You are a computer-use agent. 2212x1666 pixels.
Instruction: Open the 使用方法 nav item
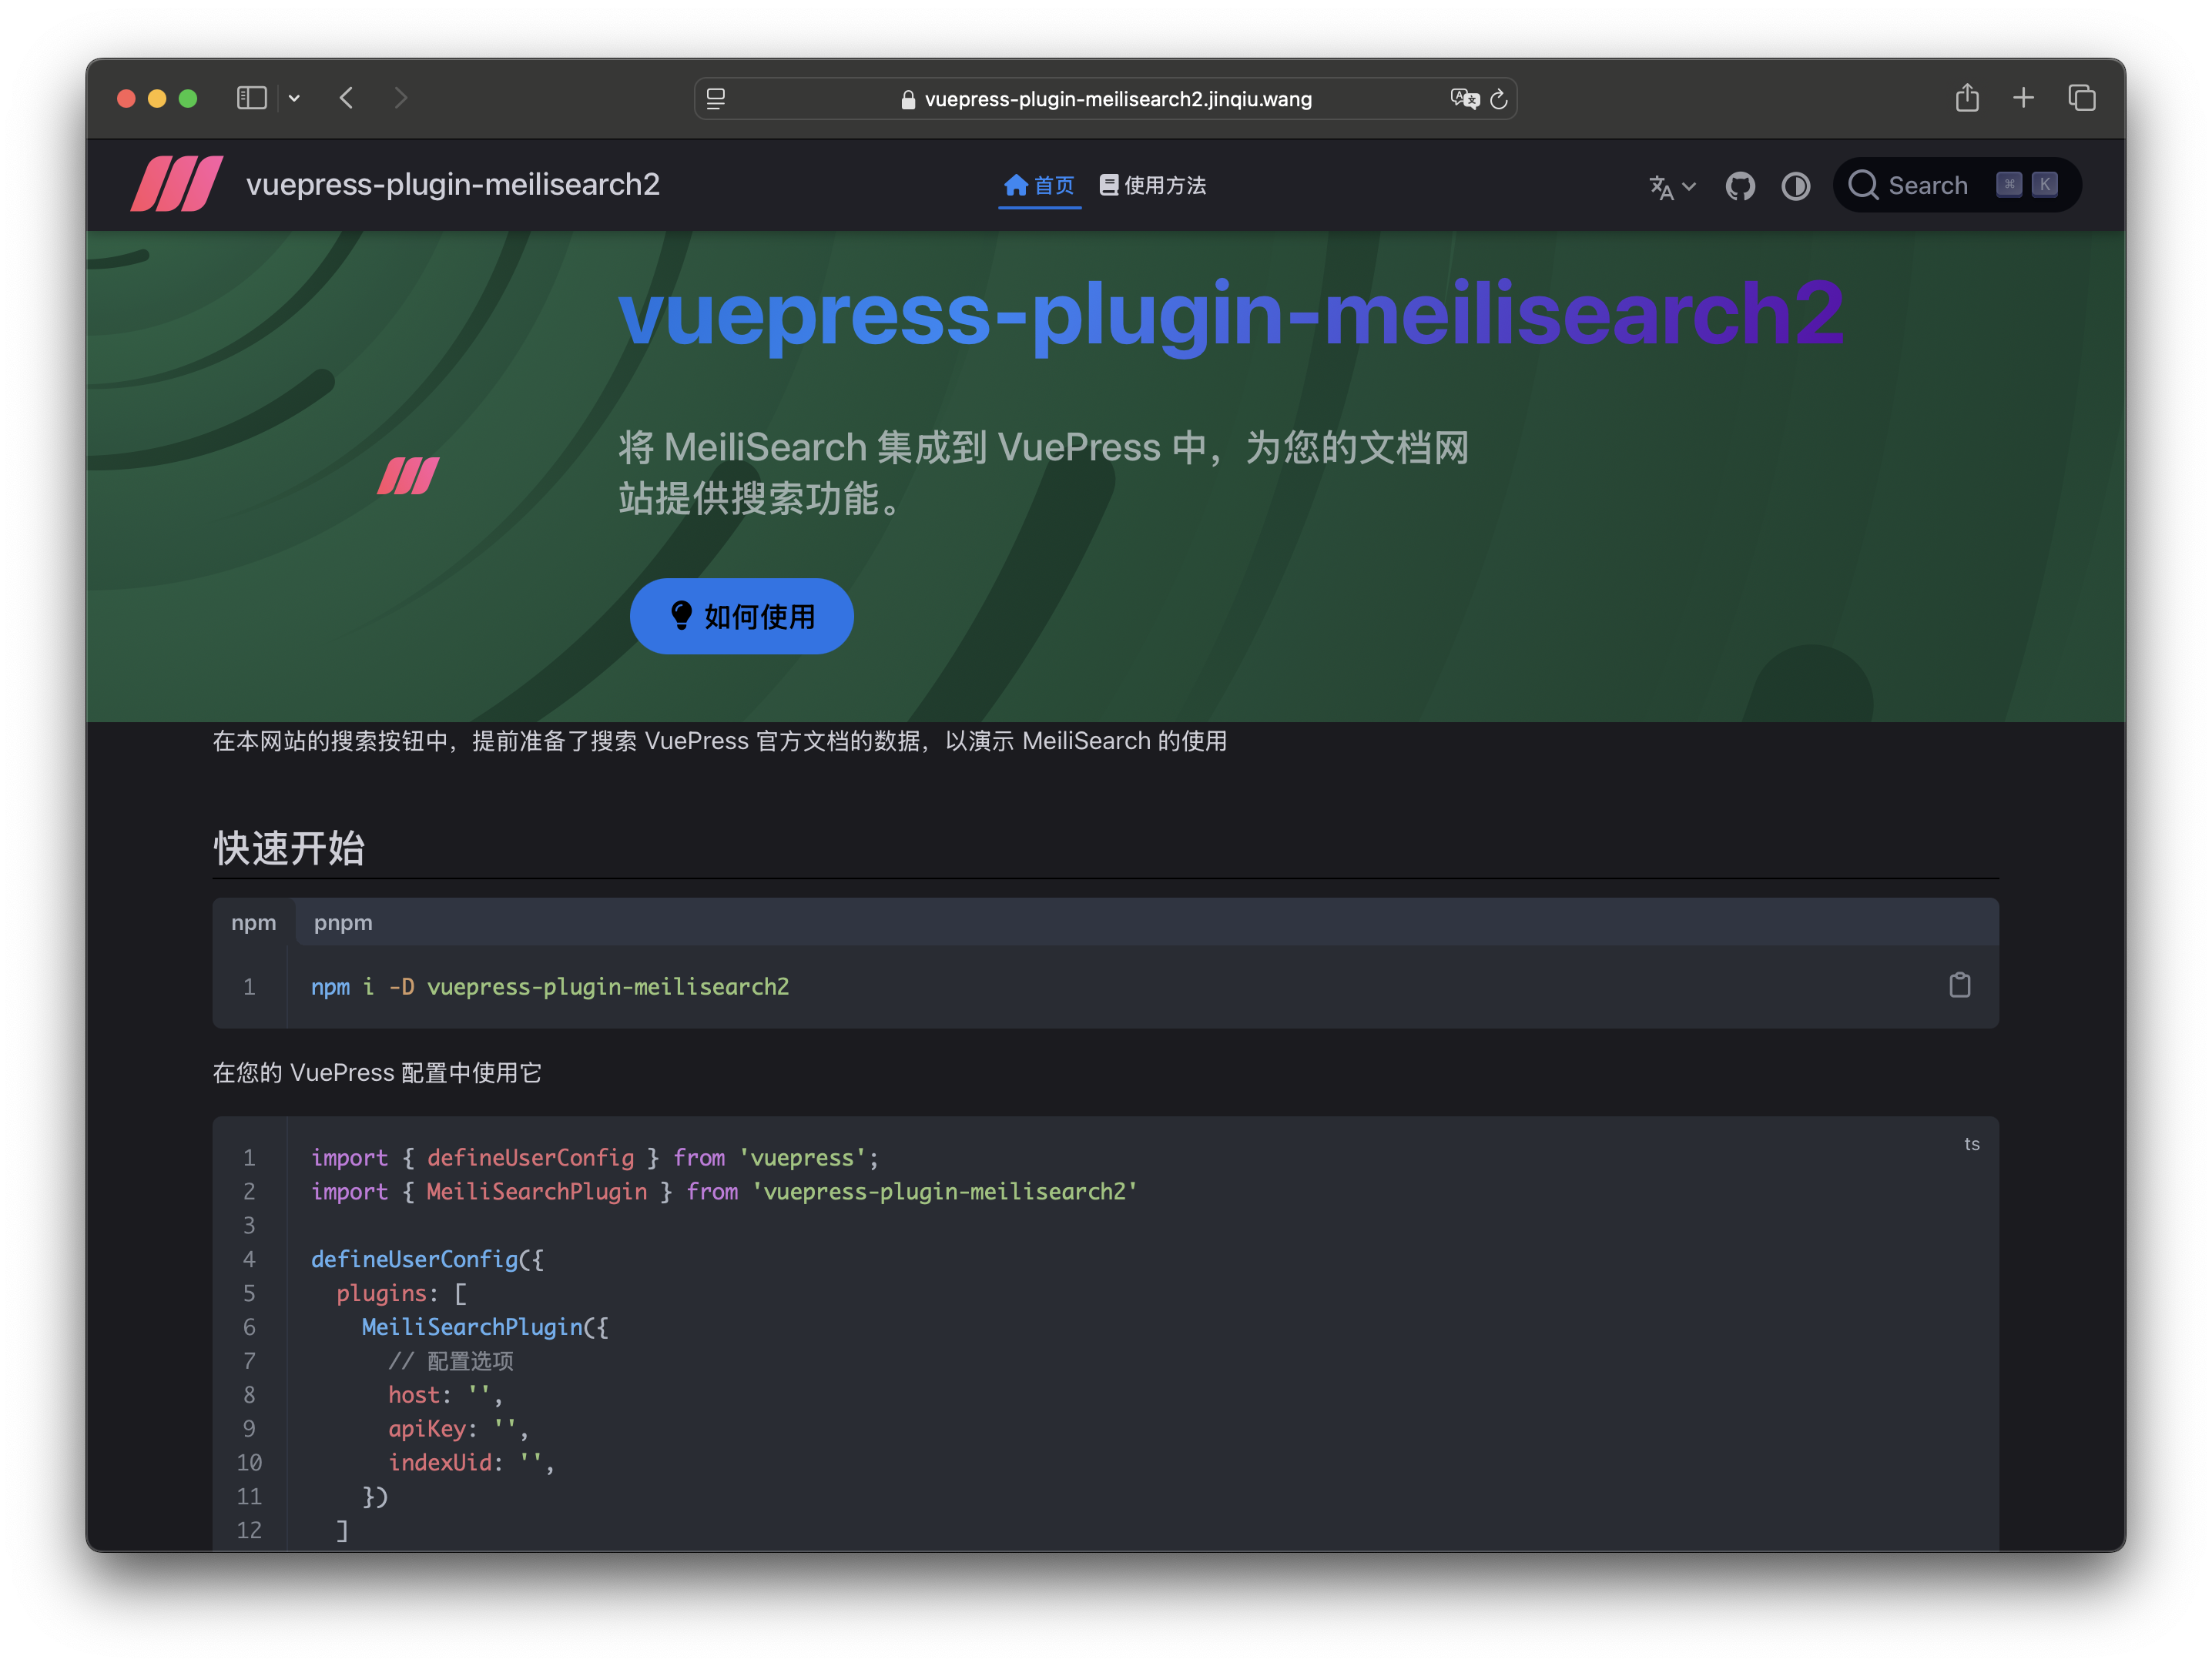click(x=1153, y=186)
